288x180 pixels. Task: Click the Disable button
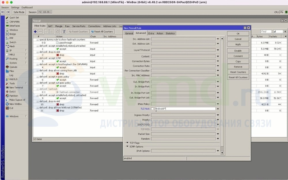click(x=238, y=51)
